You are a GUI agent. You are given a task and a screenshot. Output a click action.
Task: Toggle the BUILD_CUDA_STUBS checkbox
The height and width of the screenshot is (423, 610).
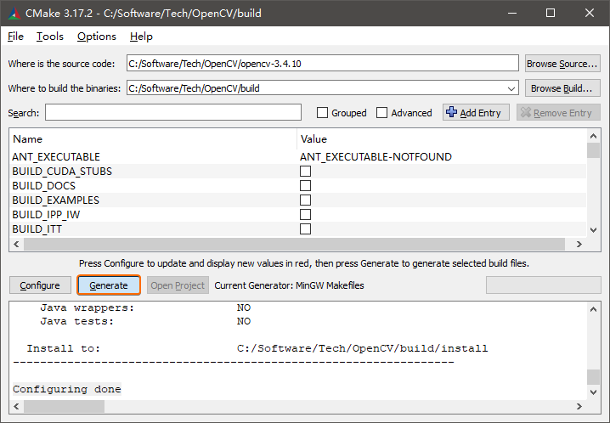[305, 171]
